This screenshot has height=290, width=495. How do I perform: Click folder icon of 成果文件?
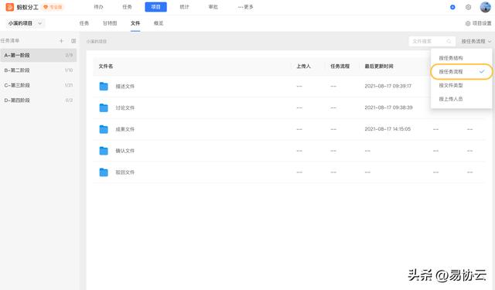104,129
